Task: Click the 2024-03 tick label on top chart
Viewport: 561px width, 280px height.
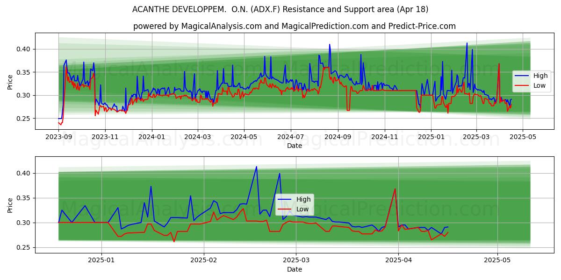Action: pos(197,137)
